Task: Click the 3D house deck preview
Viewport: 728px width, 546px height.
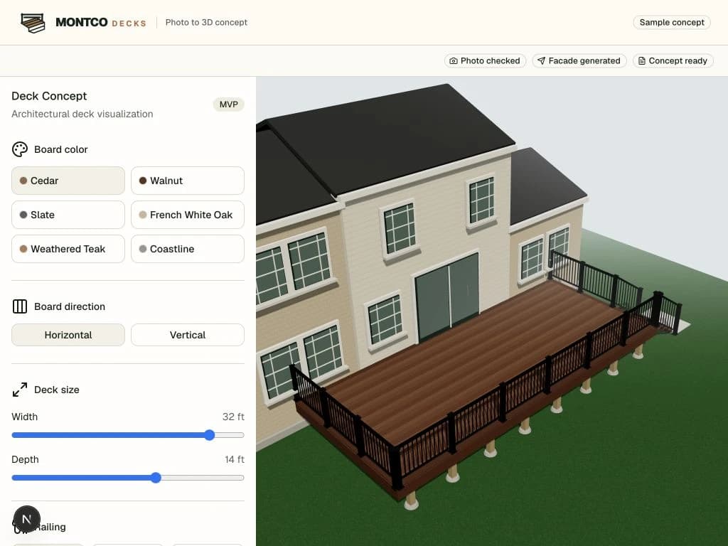Action: tap(492, 311)
